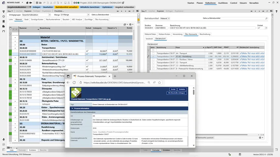Image resolution: width=280 pixels, height=157 pixels.
Task: Open the folder icon in top toolbar
Action: click(40, 3)
